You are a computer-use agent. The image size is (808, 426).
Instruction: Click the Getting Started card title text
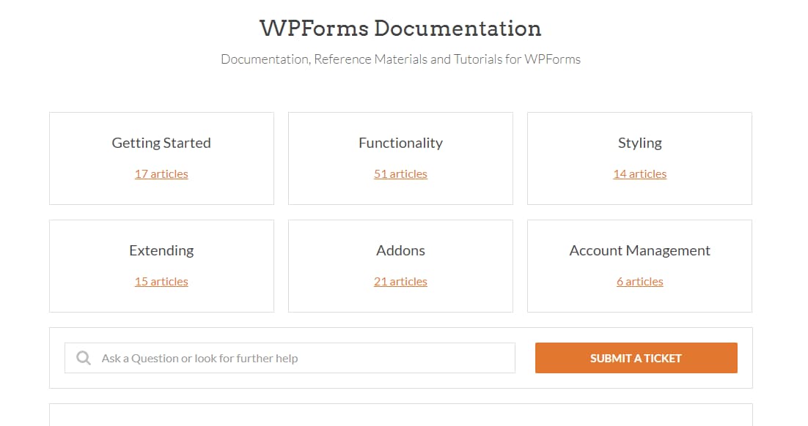[x=161, y=143]
